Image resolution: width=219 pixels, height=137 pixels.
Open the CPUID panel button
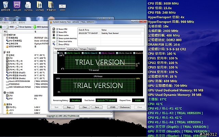113,107
